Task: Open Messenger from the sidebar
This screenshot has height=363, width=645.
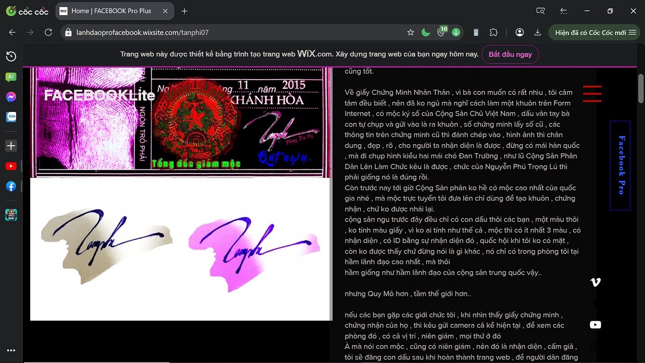Action: [11, 97]
